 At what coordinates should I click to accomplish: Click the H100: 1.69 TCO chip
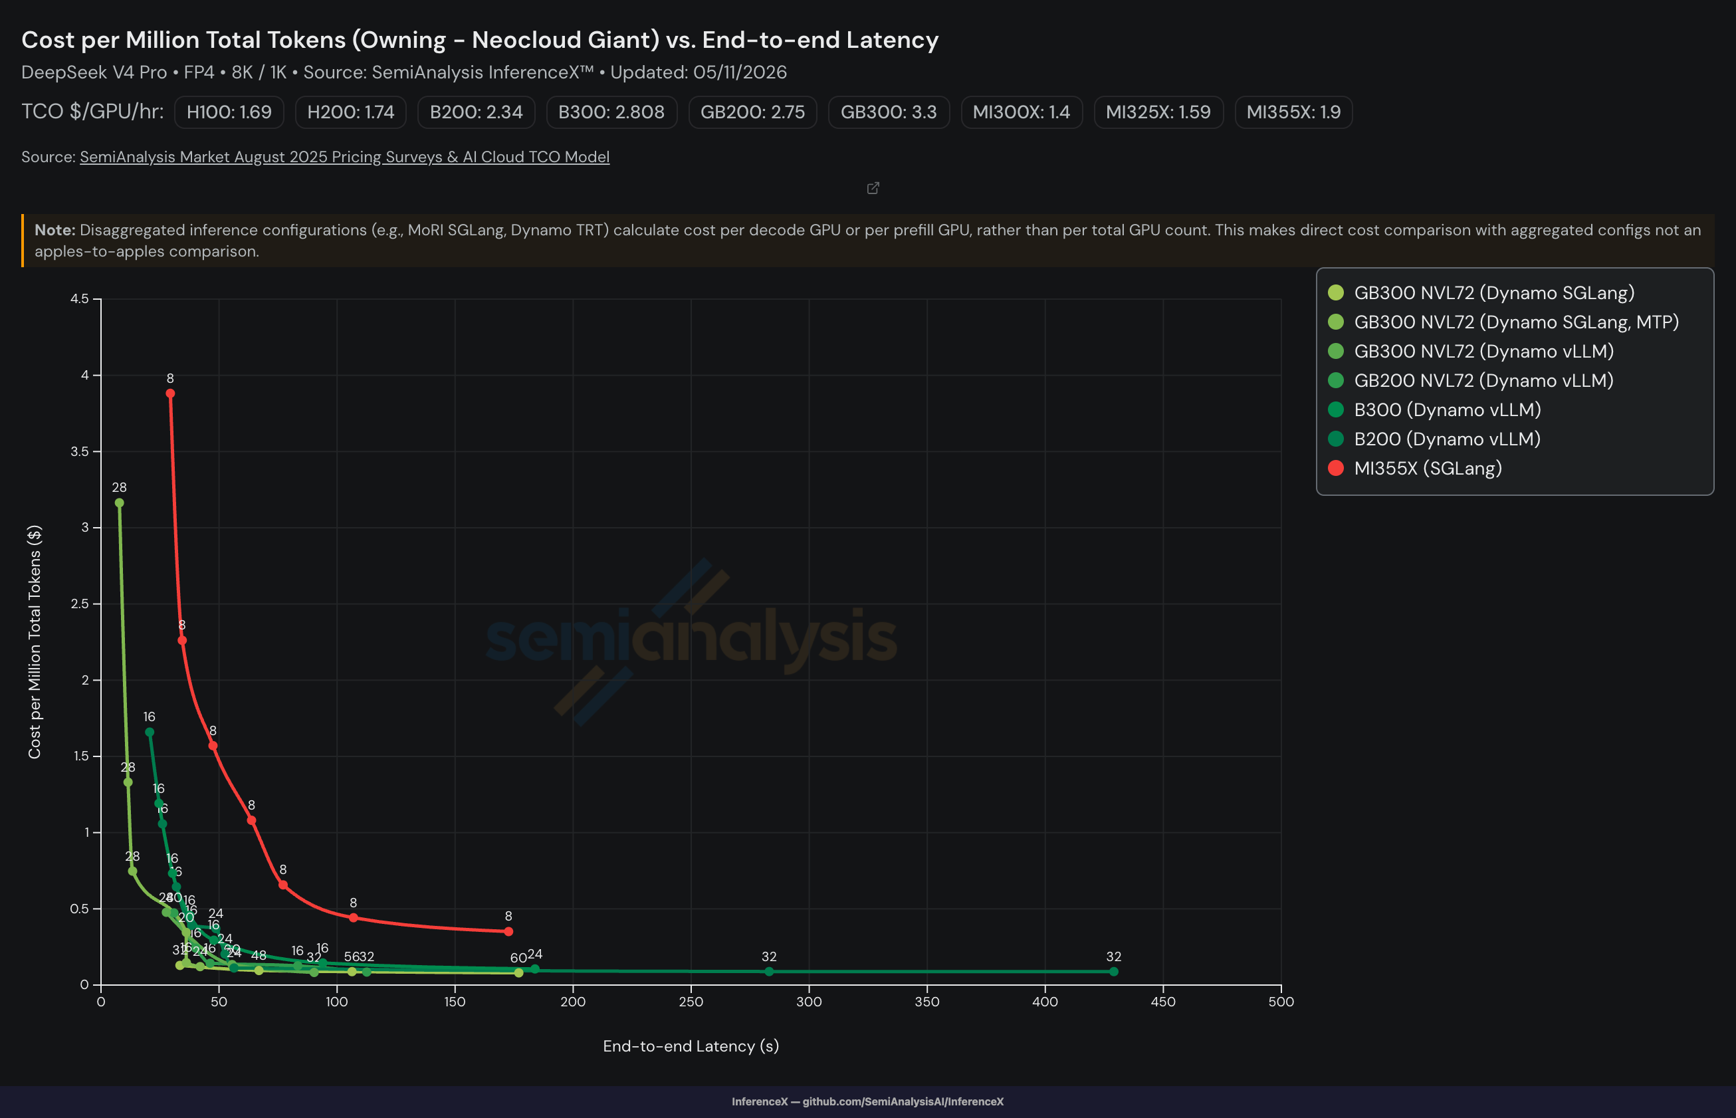[229, 112]
